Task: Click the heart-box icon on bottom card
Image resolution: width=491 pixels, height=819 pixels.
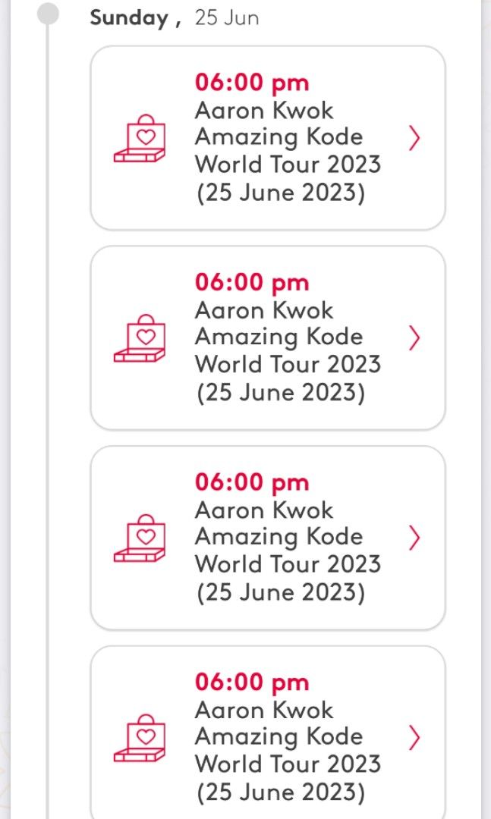Action: point(142,738)
